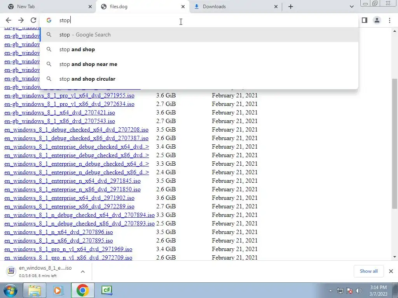Click the scrollbar down arrow
The image size is (398, 298).
pos(395,257)
